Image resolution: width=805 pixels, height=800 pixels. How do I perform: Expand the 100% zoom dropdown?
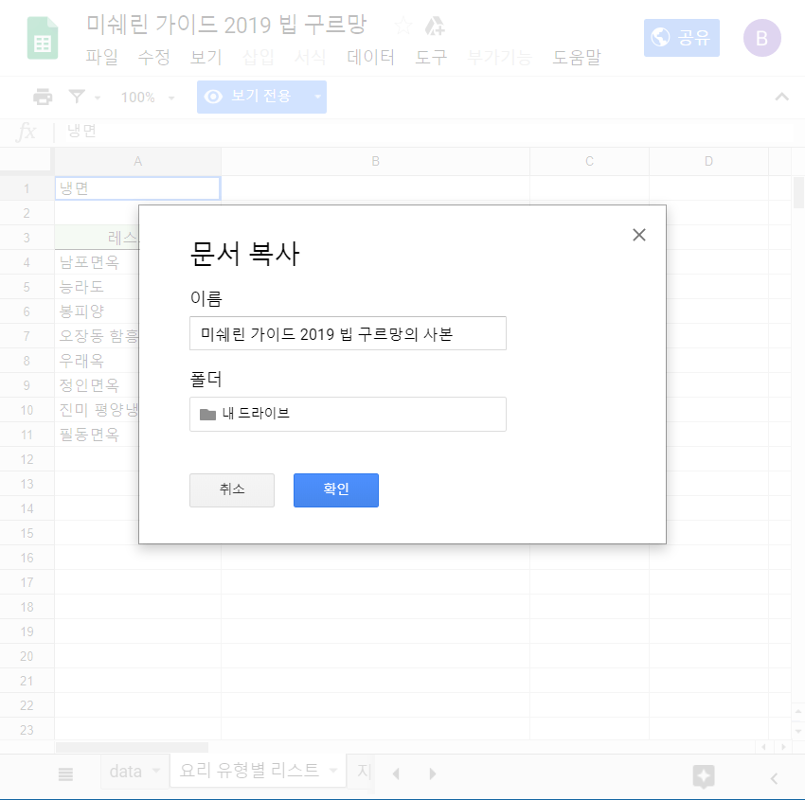(147, 98)
